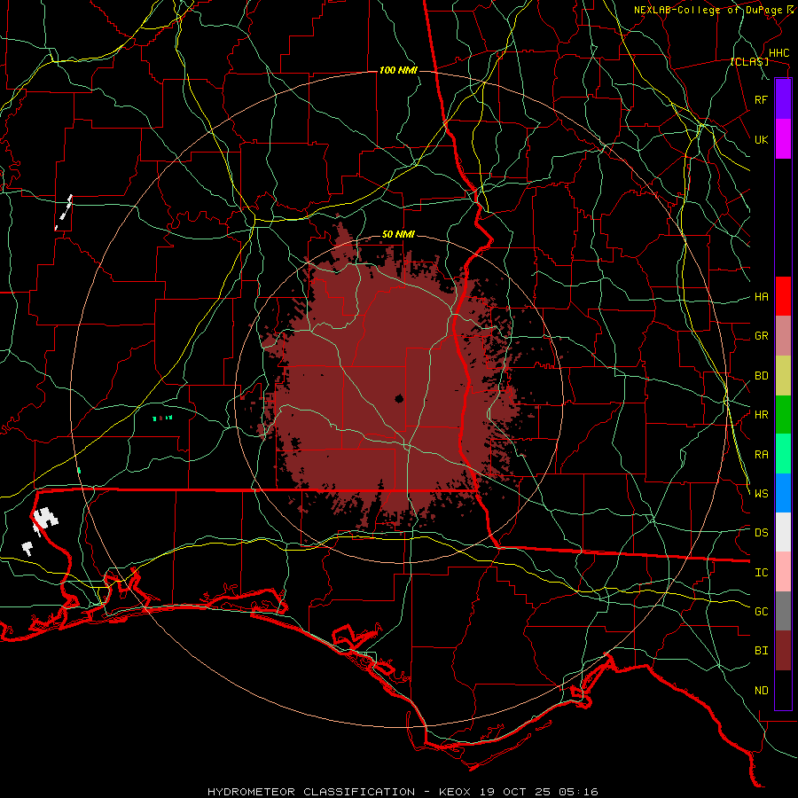This screenshot has height=798, width=798.
Task: Click the "IC" legend label
Action: click(x=761, y=573)
